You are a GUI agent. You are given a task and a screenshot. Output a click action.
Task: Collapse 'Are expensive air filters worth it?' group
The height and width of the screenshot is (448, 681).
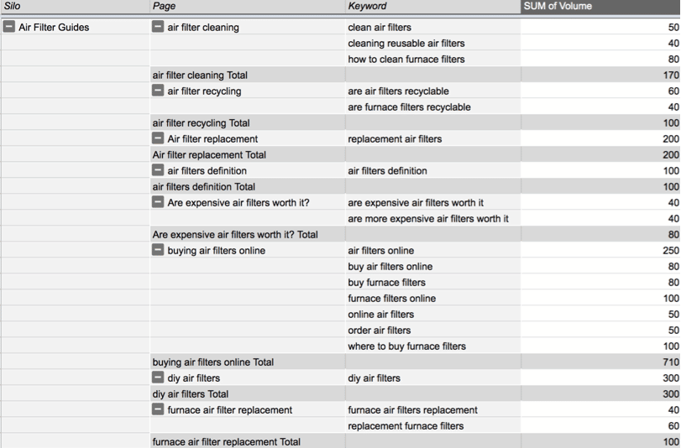click(158, 202)
